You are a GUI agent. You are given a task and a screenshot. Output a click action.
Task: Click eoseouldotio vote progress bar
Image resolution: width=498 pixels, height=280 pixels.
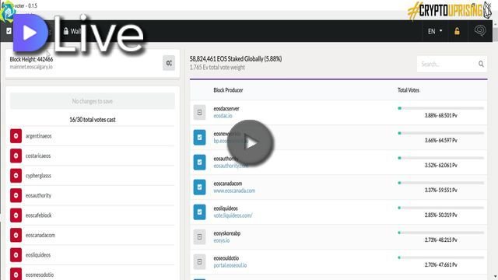click(441, 257)
